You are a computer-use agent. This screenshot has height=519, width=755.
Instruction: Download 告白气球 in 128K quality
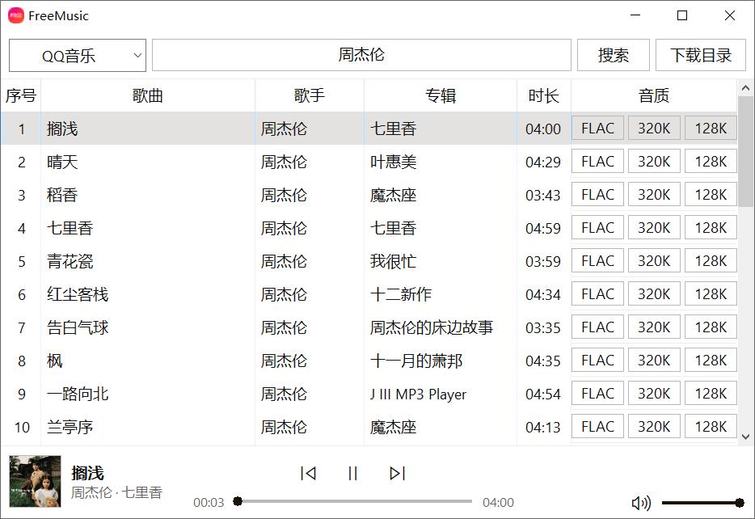(711, 327)
